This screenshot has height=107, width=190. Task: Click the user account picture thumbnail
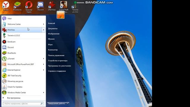pyautogui.click(x=61, y=15)
